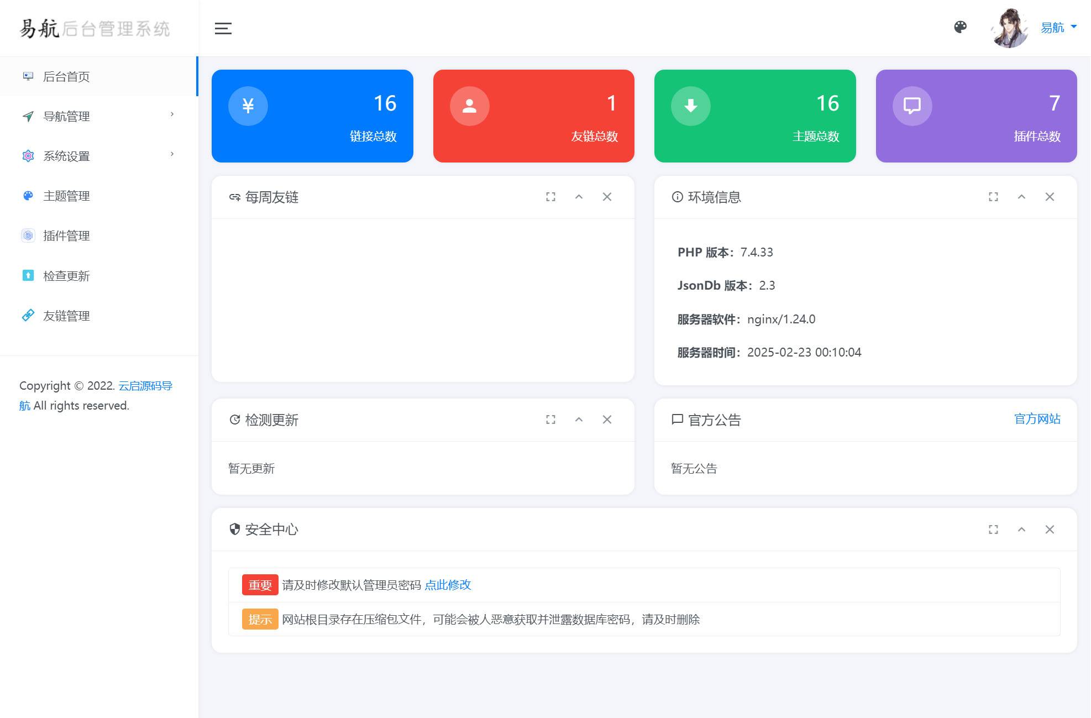Viewport: 1091px width, 718px height.
Task: Toggle the hamburger sidebar menu icon
Action: point(223,28)
